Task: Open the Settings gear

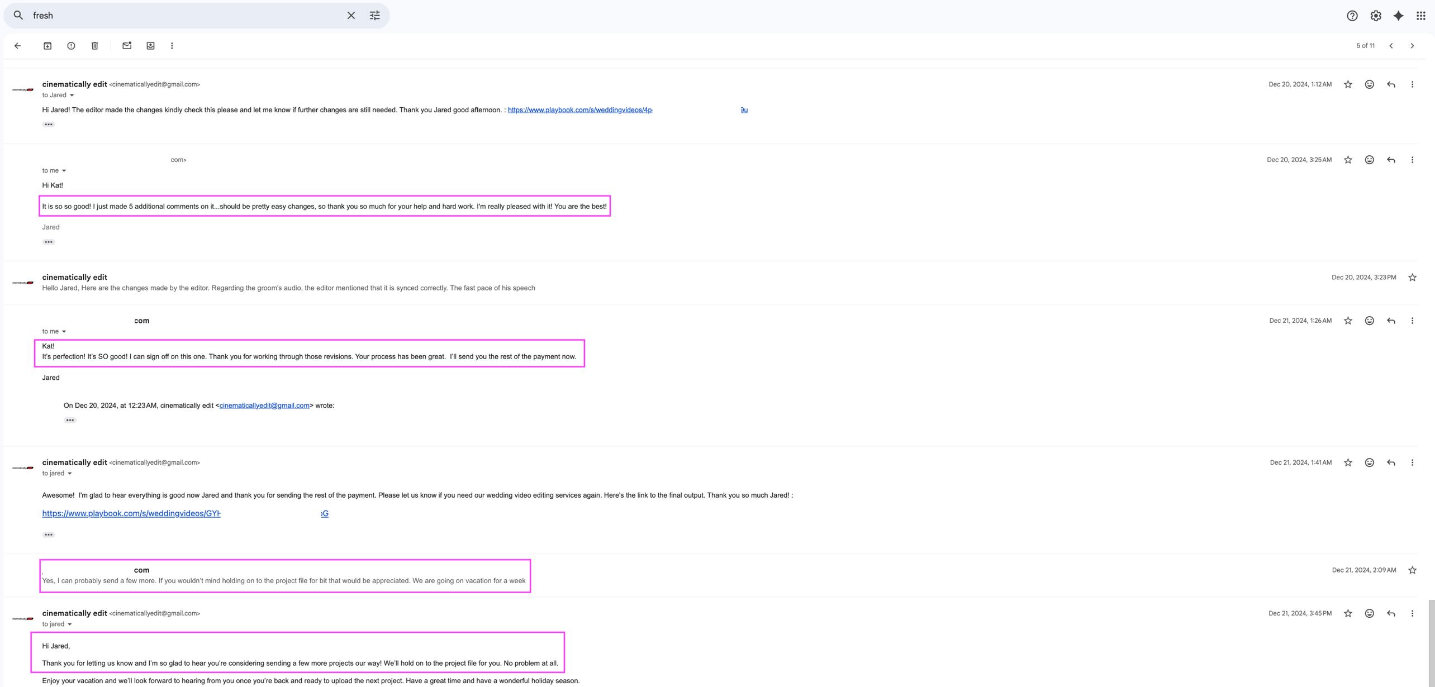Action: (x=1376, y=16)
